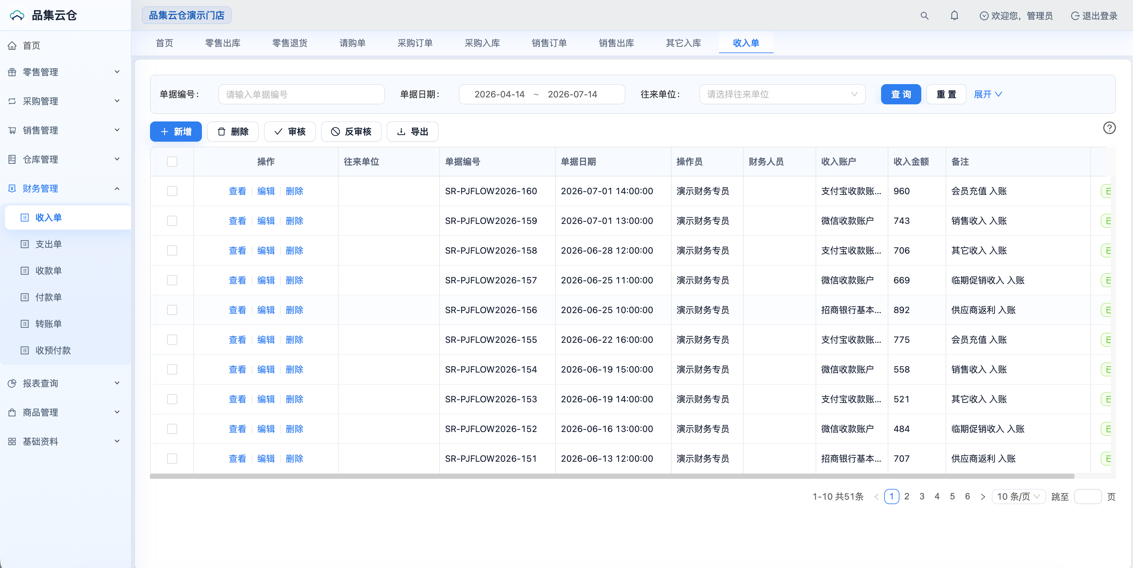Viewport: 1133px width, 568px height.
Task: Switch to the 其它入库 tab
Action: tap(683, 43)
